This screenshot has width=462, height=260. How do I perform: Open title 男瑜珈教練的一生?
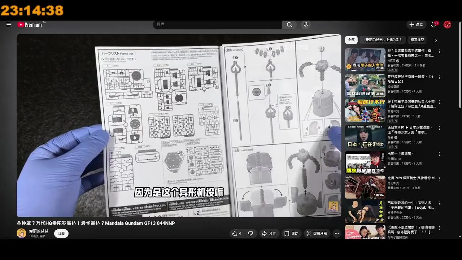tap(411, 205)
